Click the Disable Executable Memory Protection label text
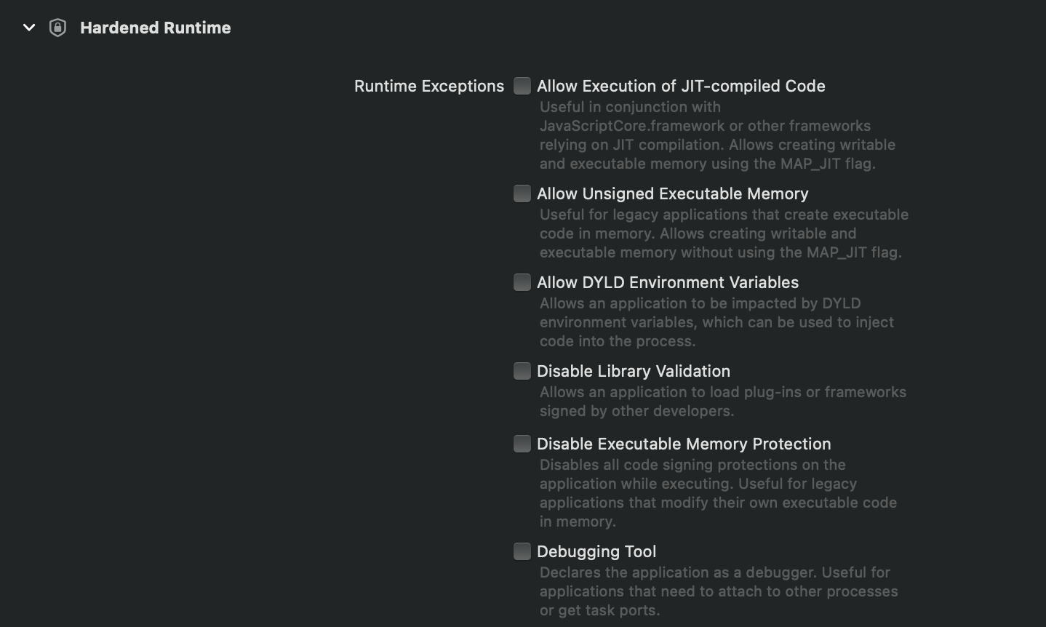The height and width of the screenshot is (627, 1046). click(x=684, y=444)
